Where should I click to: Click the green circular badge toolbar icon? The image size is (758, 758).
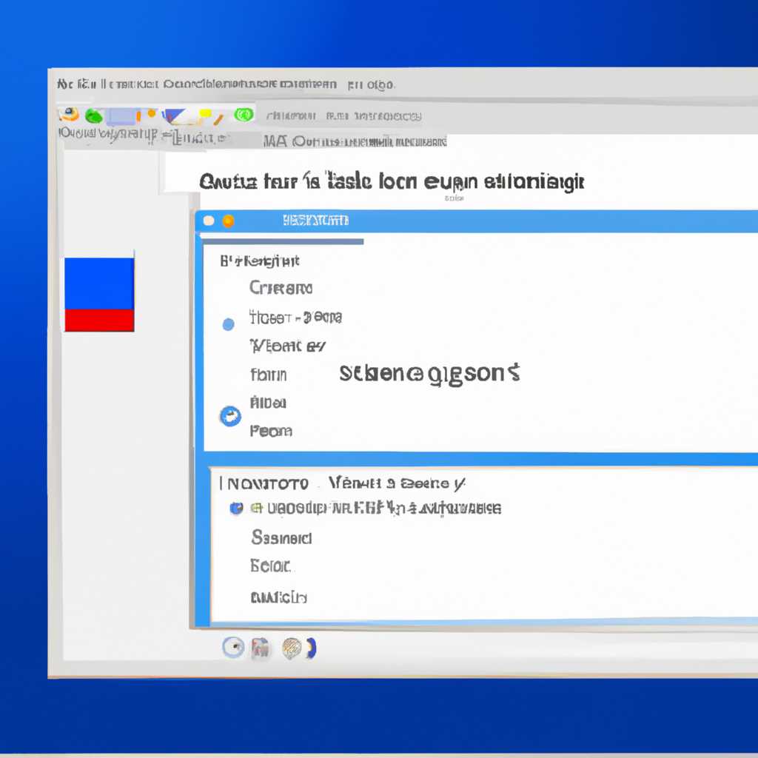point(244,115)
